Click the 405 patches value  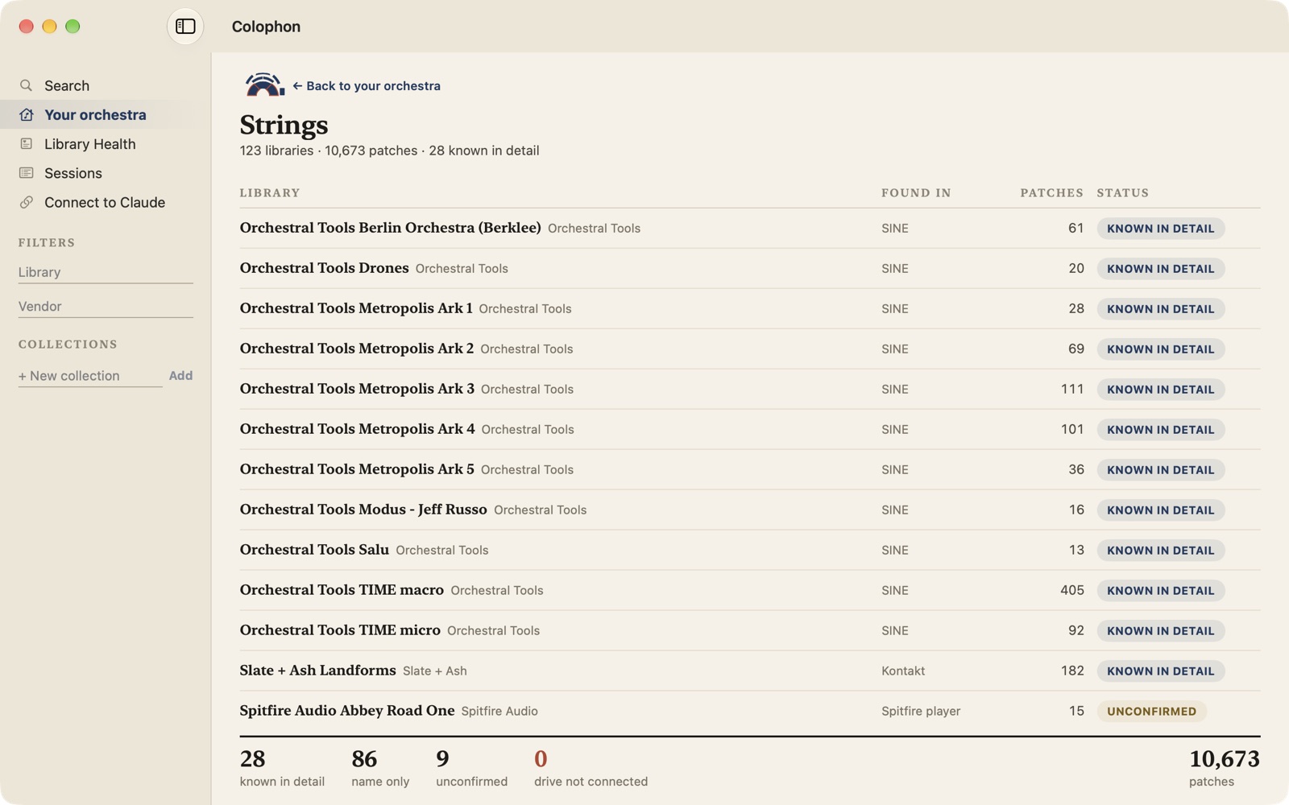tap(1072, 590)
